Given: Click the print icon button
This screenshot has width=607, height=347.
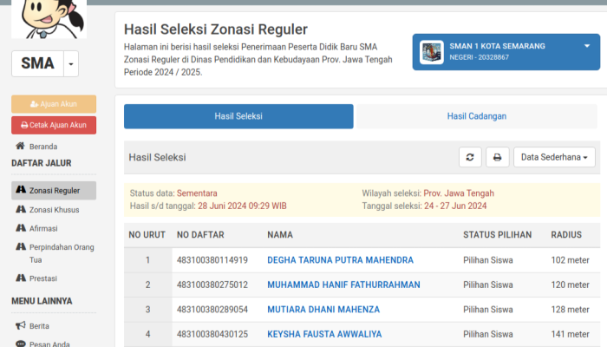Looking at the screenshot, I should point(498,157).
